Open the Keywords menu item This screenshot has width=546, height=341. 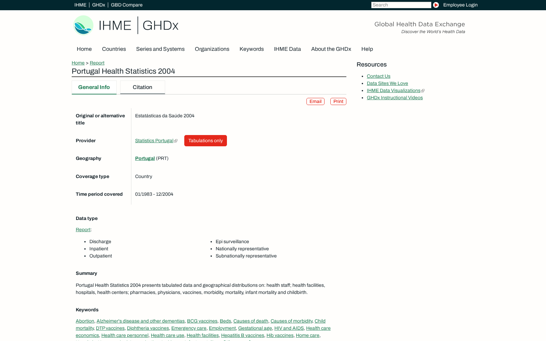point(252,49)
